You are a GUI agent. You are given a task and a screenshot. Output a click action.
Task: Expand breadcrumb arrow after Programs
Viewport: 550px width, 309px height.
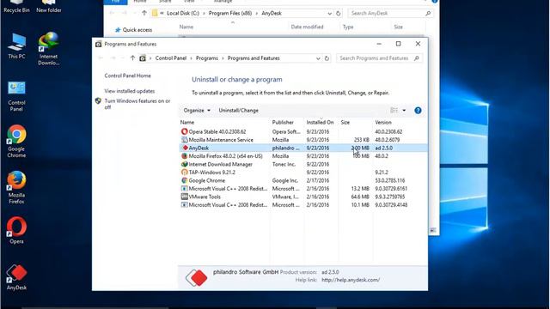[x=223, y=58]
